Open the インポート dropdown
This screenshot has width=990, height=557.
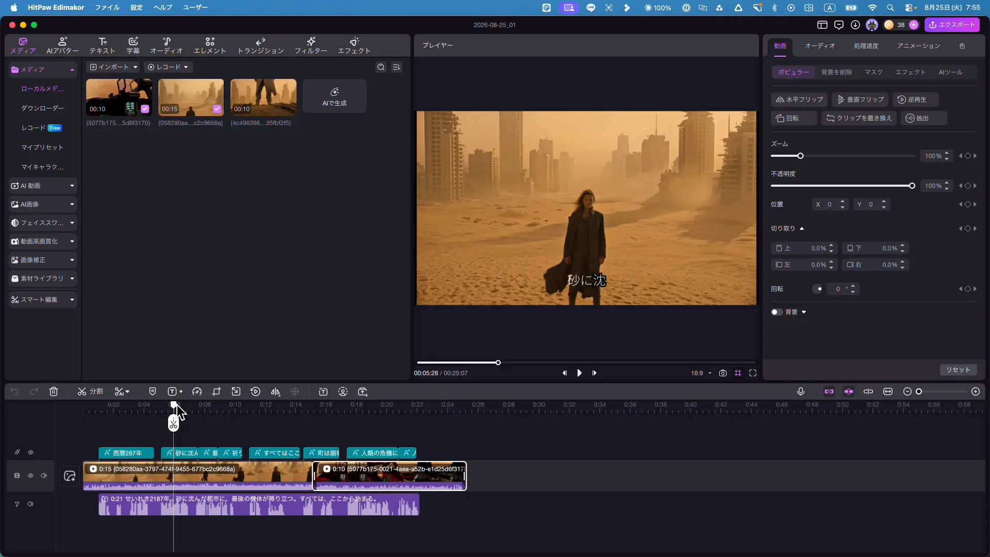pos(113,67)
